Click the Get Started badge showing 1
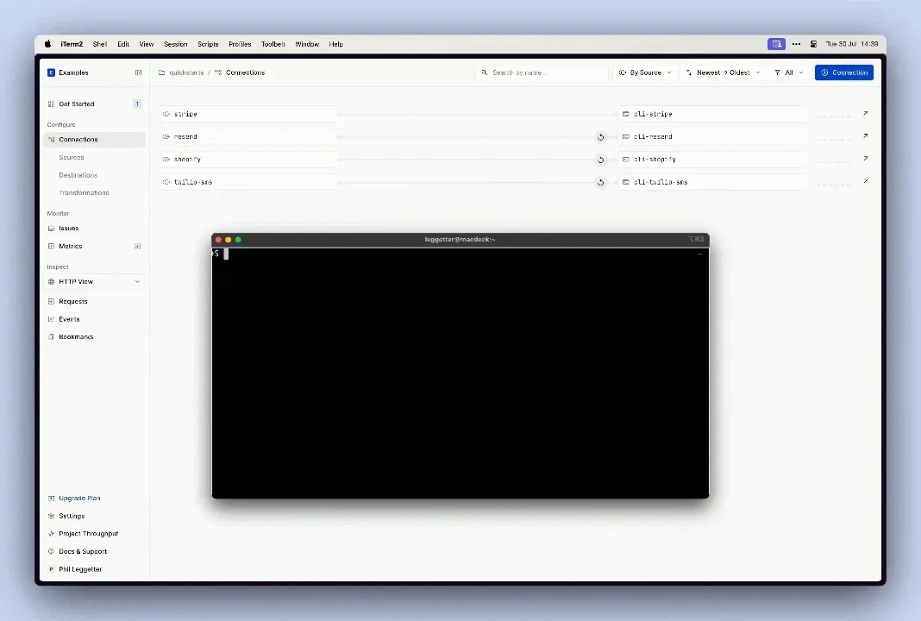The height and width of the screenshot is (621, 921). [x=137, y=104]
